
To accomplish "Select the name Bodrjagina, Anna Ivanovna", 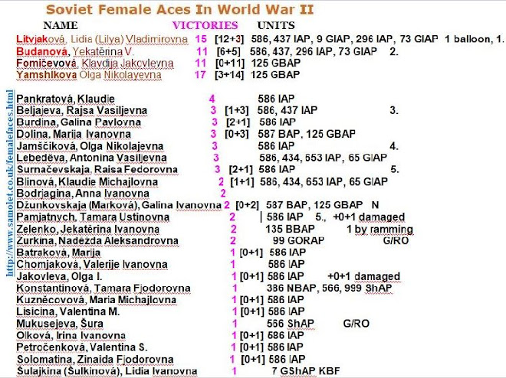I will (x=83, y=194).
